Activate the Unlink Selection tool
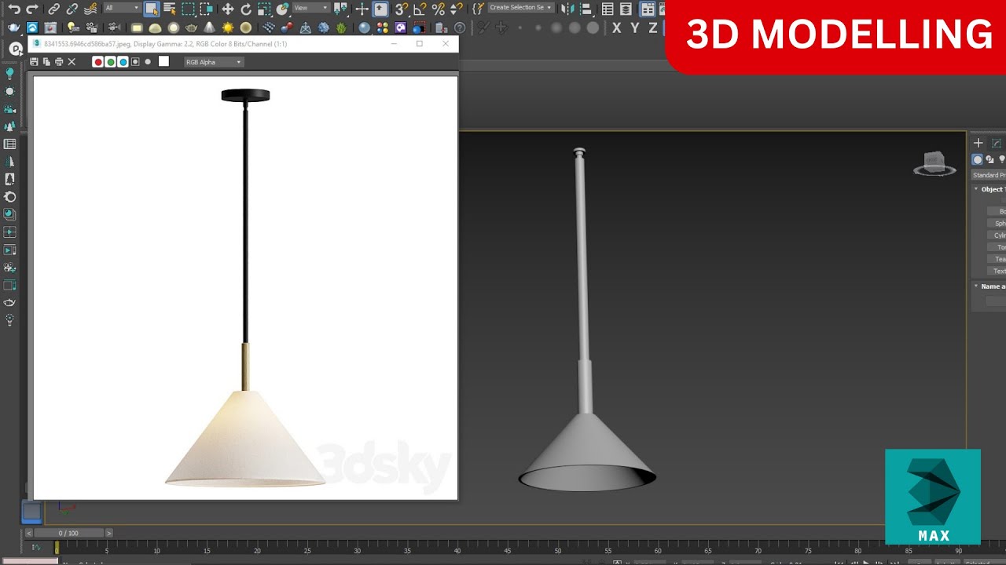The width and height of the screenshot is (1006, 565). tap(72, 9)
